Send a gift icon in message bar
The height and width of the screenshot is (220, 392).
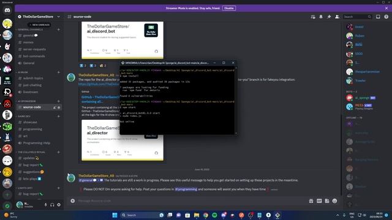[311, 201]
